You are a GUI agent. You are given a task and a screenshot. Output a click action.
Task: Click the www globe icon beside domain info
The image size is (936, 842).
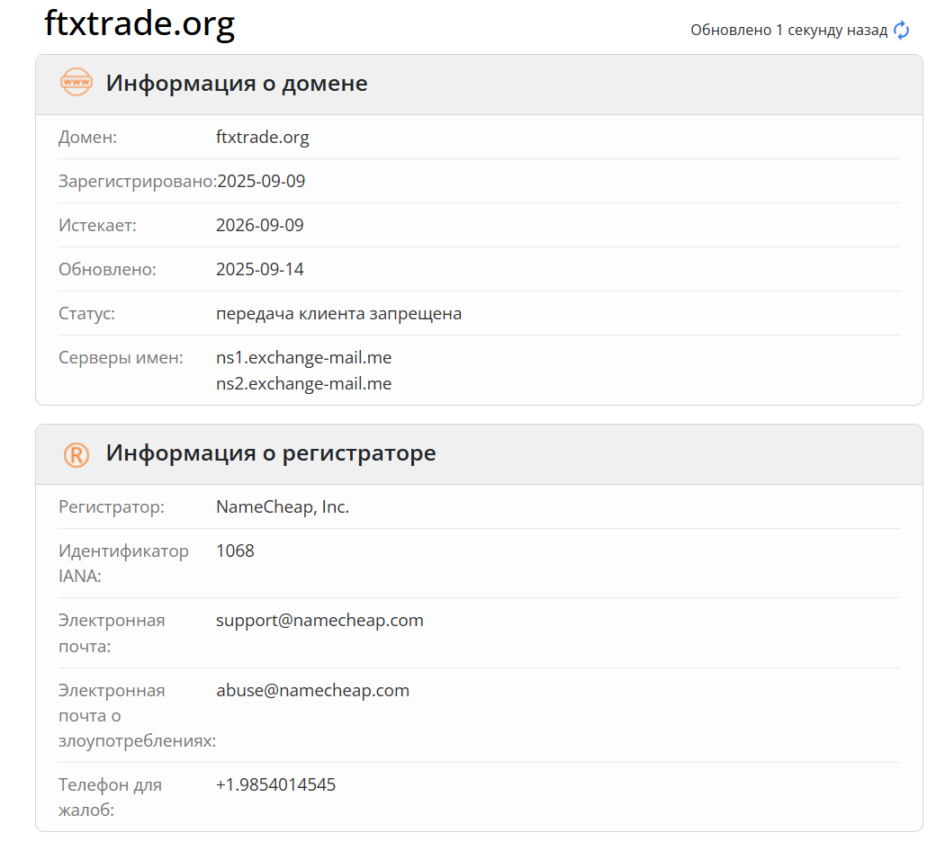pyautogui.click(x=76, y=82)
